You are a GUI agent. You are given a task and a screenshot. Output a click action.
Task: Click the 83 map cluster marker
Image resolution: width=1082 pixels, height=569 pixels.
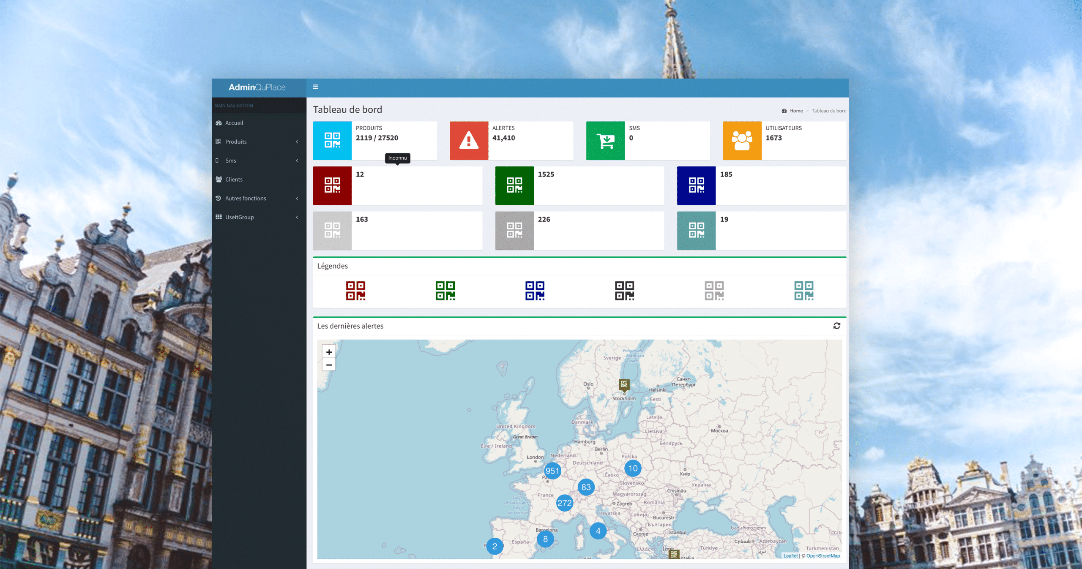tap(586, 487)
